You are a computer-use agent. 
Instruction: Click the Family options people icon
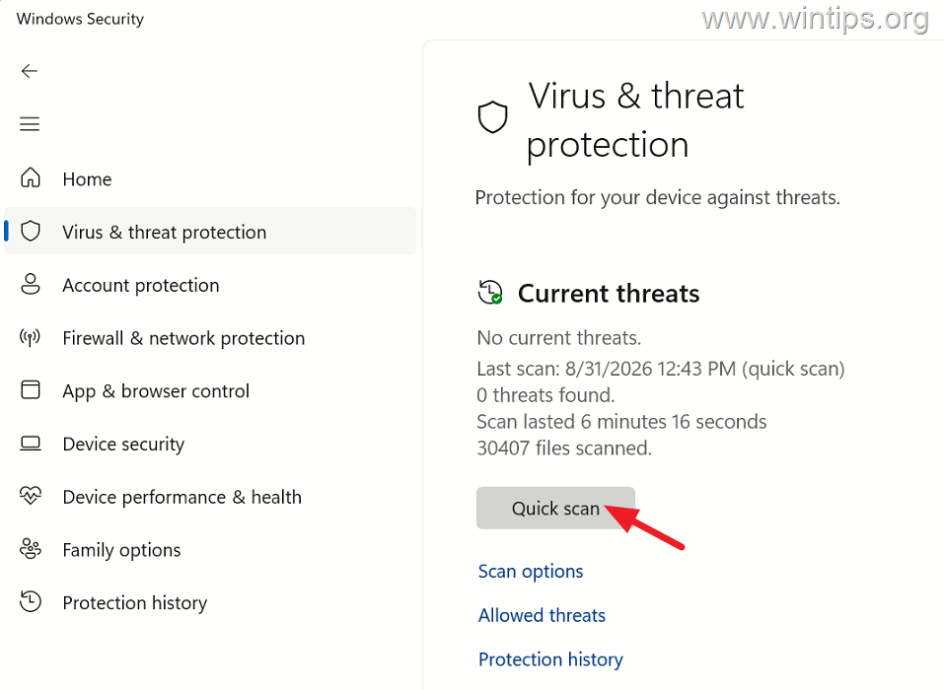[x=31, y=549]
